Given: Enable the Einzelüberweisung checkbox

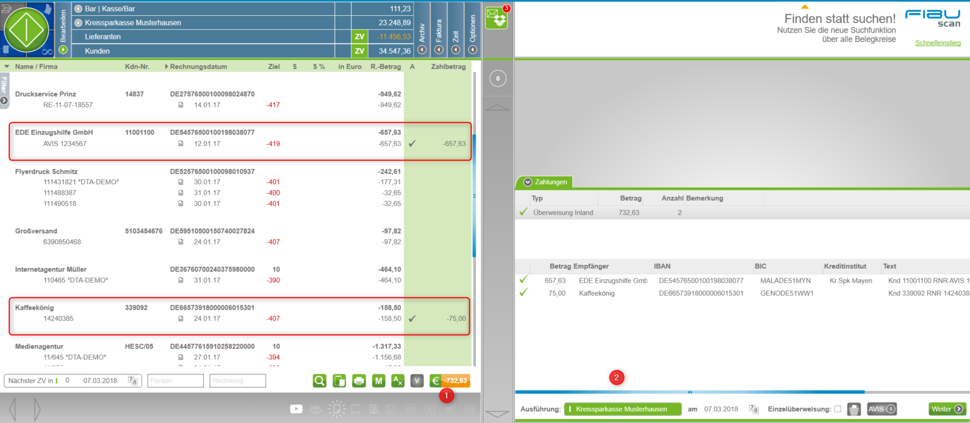Looking at the screenshot, I should coord(838,409).
